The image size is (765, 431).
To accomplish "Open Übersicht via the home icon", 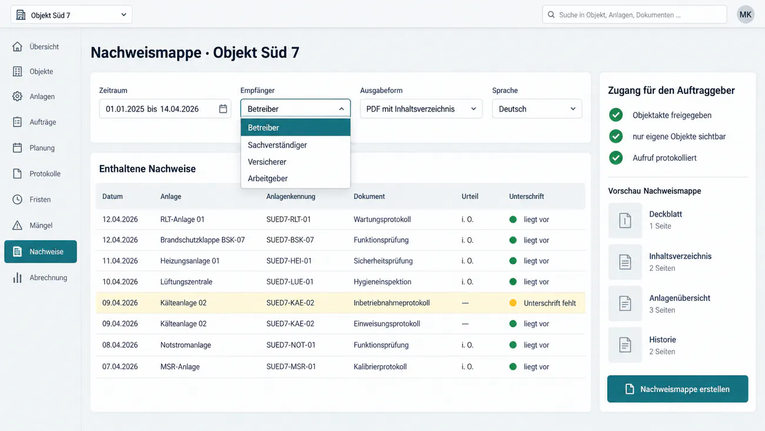I will coord(18,47).
